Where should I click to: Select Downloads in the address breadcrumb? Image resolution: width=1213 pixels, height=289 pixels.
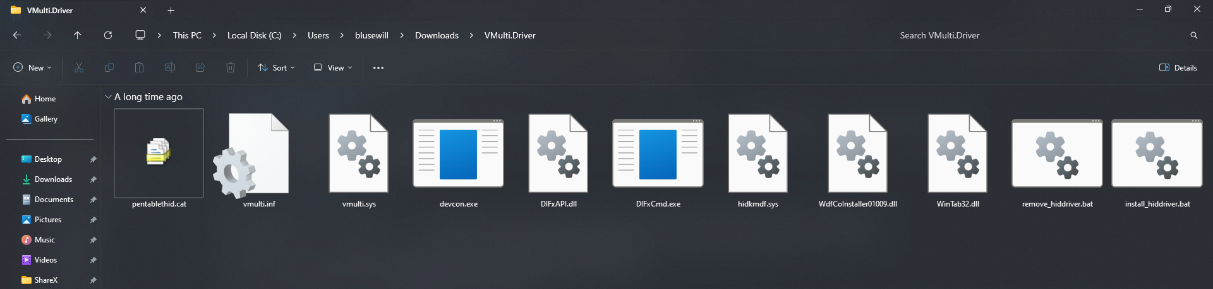tap(437, 35)
